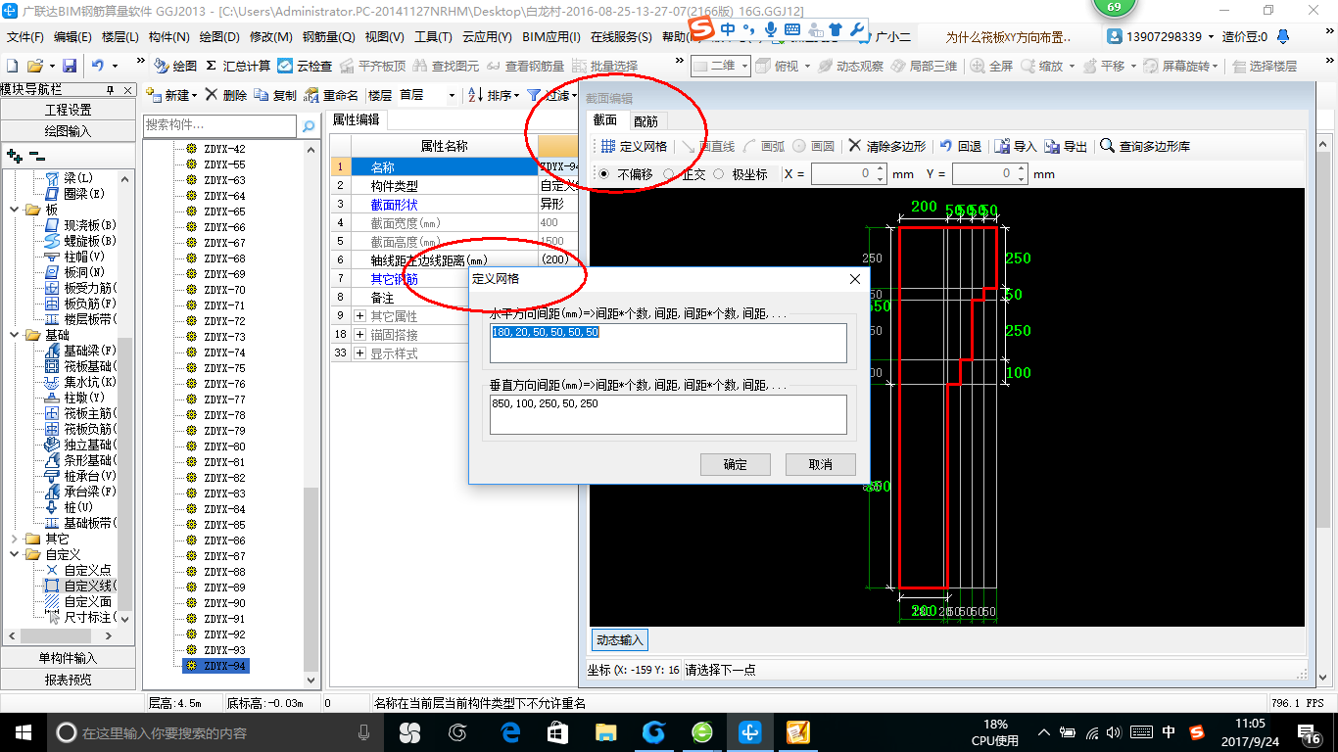Expand the 其它 tree folder
This screenshot has height=752, width=1338.
pos(14,539)
